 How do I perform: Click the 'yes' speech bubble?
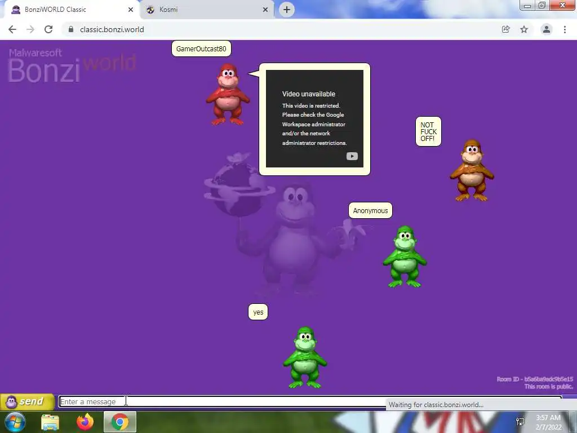[x=258, y=312]
